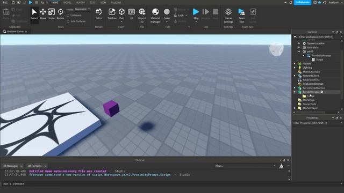Open Import 3D
344x193 pixels.
click(142, 16)
